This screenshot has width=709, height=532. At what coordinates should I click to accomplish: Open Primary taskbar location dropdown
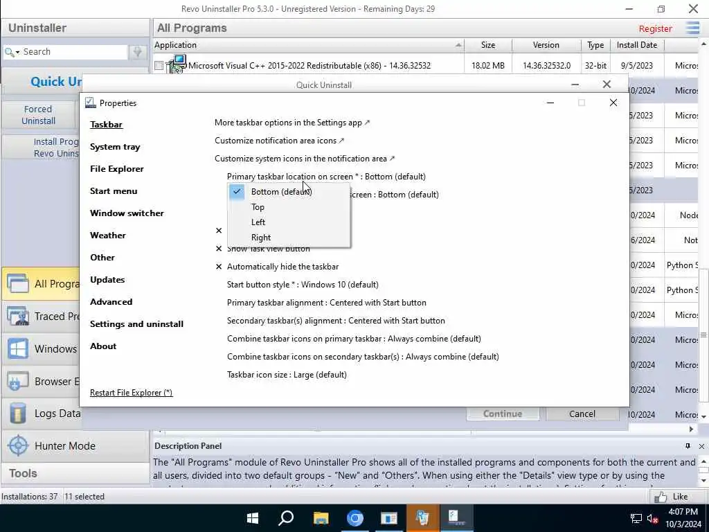pyautogui.click(x=326, y=177)
